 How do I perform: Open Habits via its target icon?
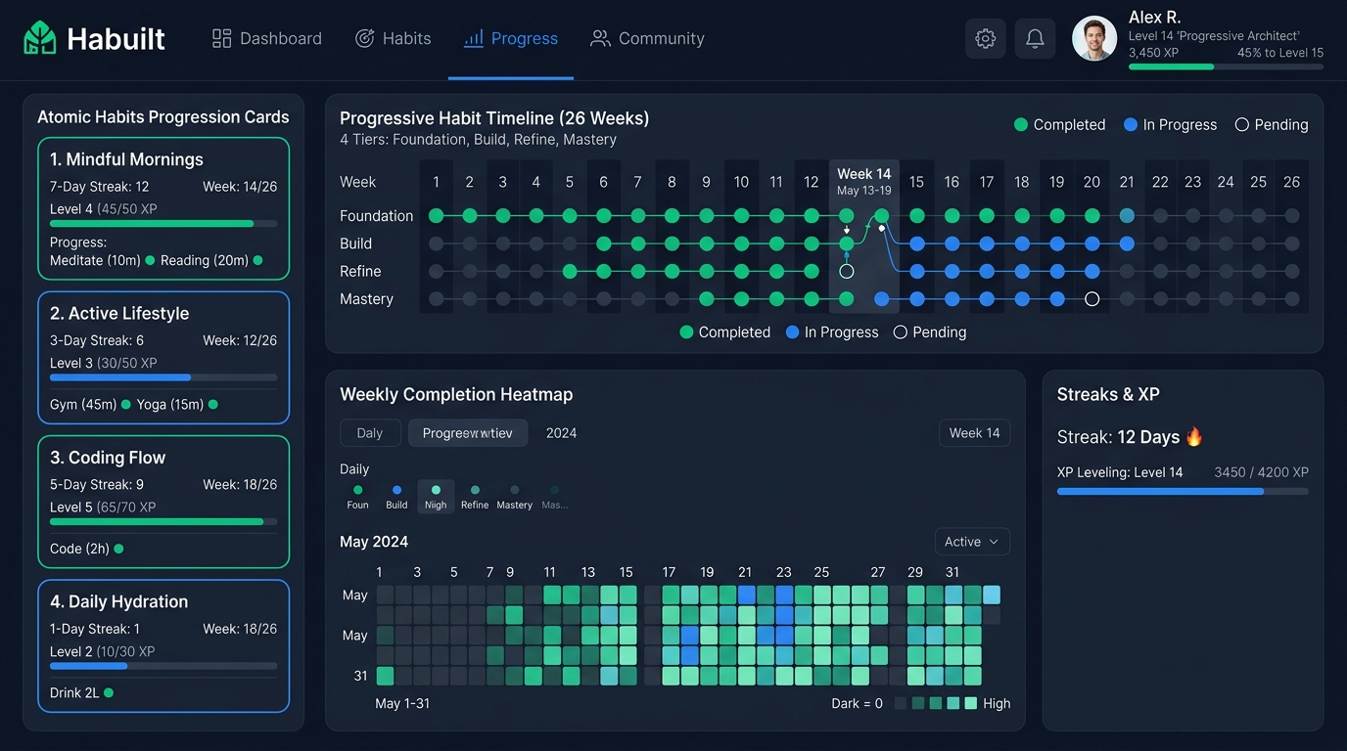tap(364, 38)
